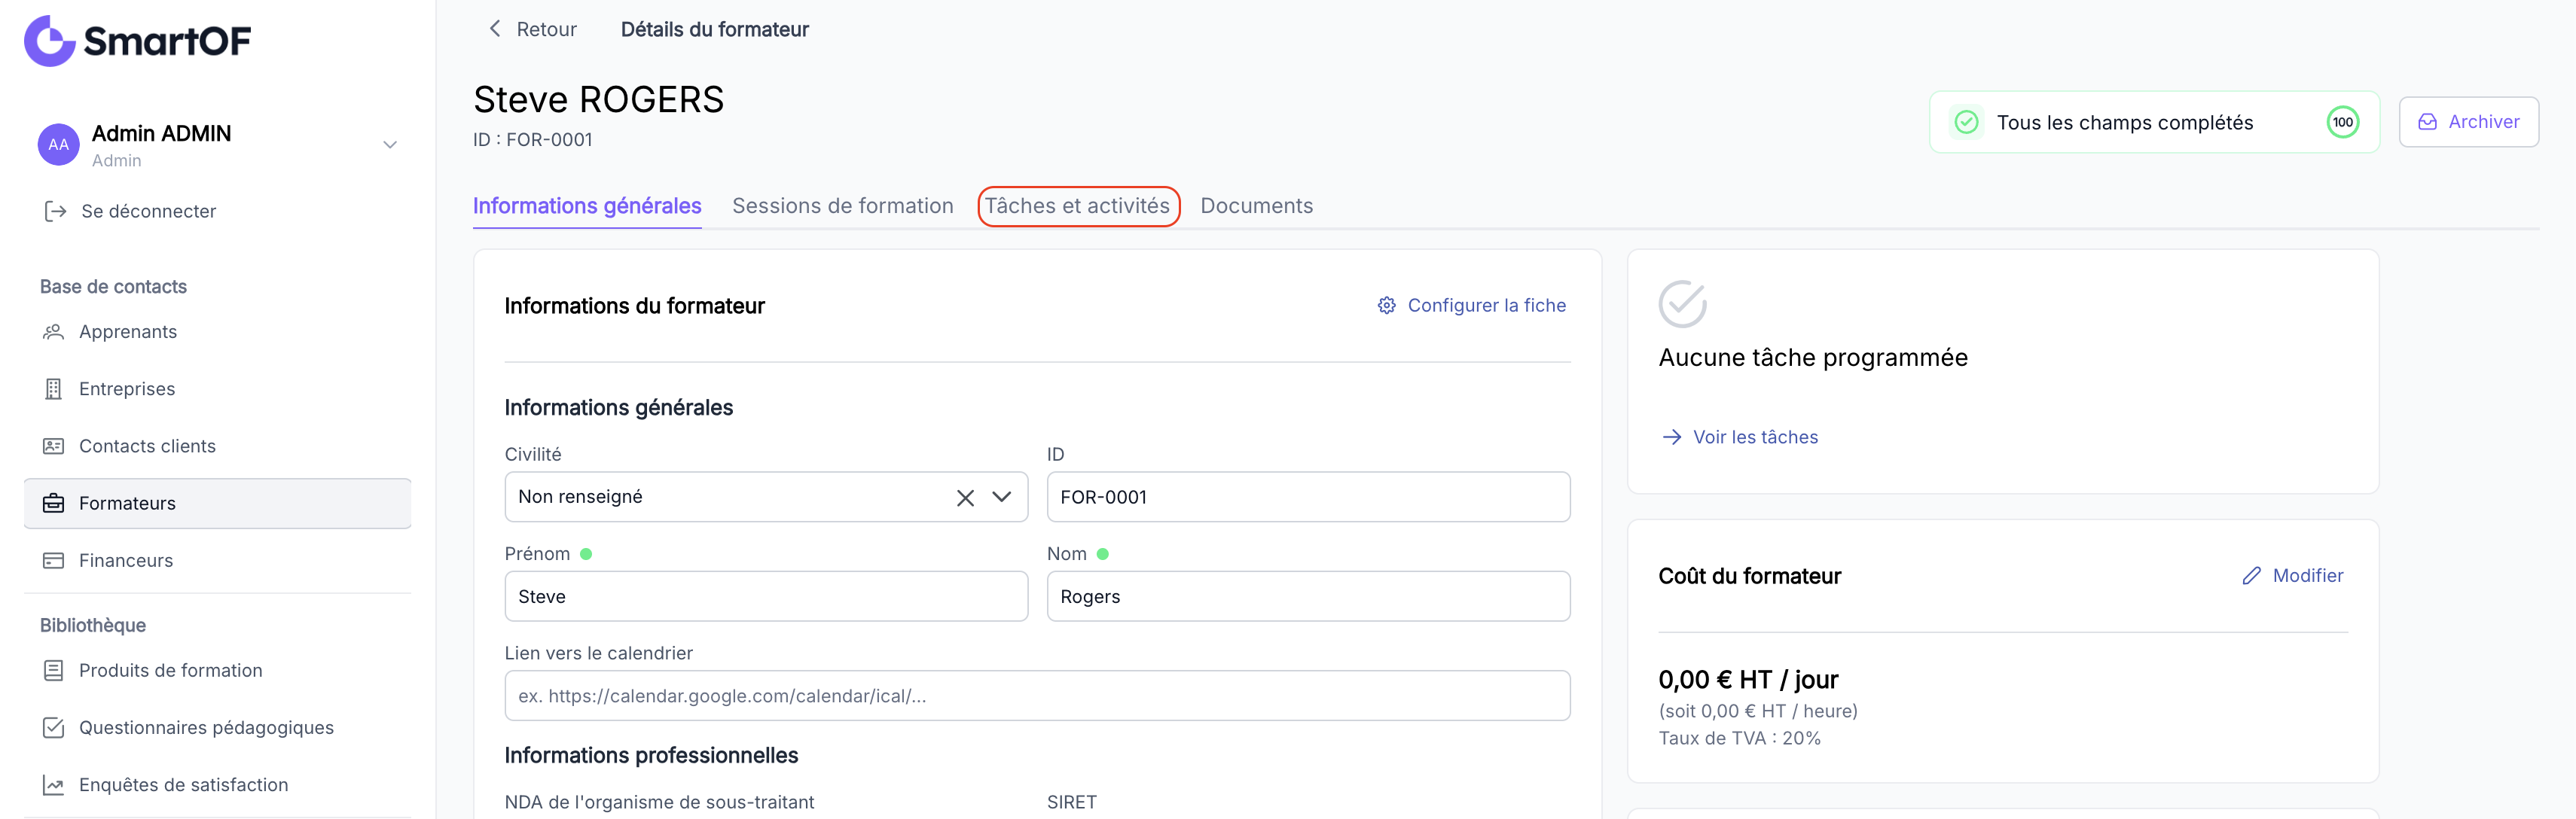The height and width of the screenshot is (819, 2576).
Task: Open Enquêtes de satisfaction
Action: 183,785
